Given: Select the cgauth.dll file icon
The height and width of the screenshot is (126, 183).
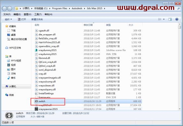Looking at the screenshot, I should click(x=36, y=31).
